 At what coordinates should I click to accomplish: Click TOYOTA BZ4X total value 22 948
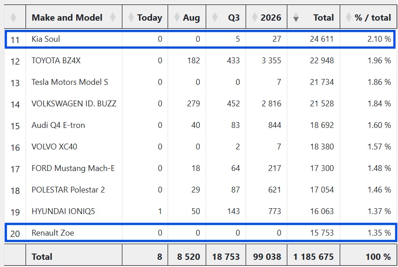[322, 61]
